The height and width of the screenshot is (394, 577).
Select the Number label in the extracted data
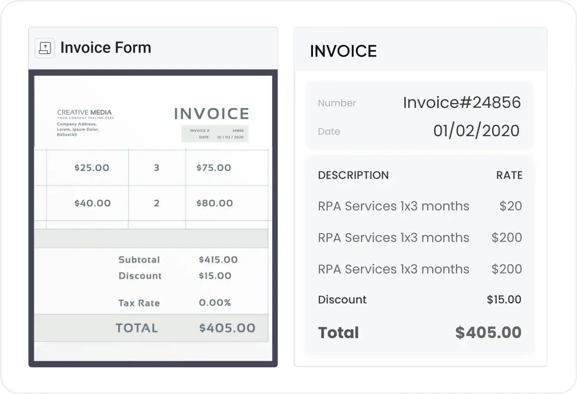(337, 103)
